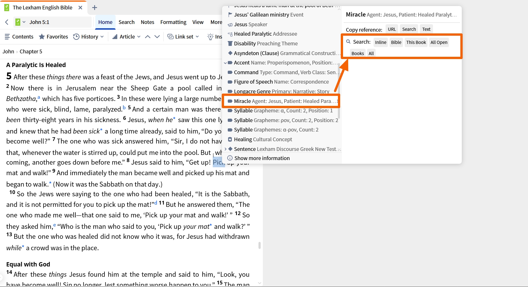Select Syllable Grapheme: ρον Position 2 entry
The width and height of the screenshot is (528, 287).
point(282,120)
